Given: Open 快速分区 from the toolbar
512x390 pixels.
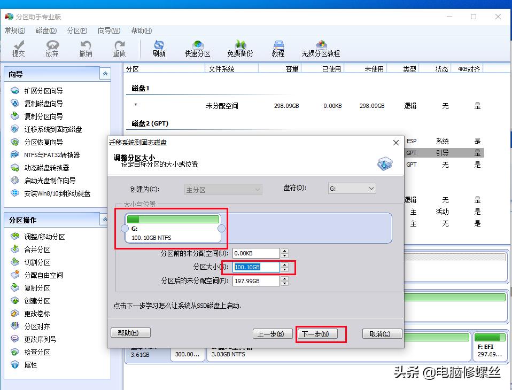Looking at the screenshot, I should click(x=197, y=48).
